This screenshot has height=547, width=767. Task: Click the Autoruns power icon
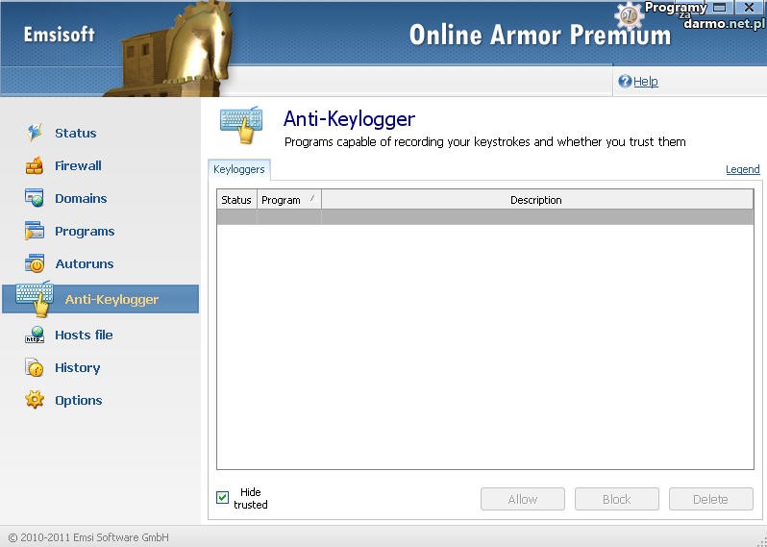pyautogui.click(x=35, y=263)
